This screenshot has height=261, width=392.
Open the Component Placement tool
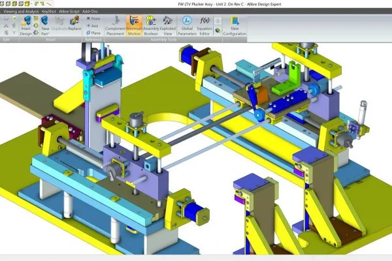[115, 25]
